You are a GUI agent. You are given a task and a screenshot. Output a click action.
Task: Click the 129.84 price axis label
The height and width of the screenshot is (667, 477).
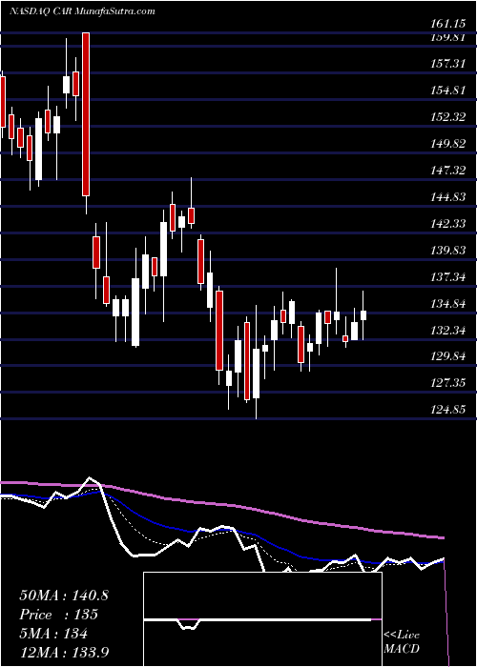[x=446, y=356]
